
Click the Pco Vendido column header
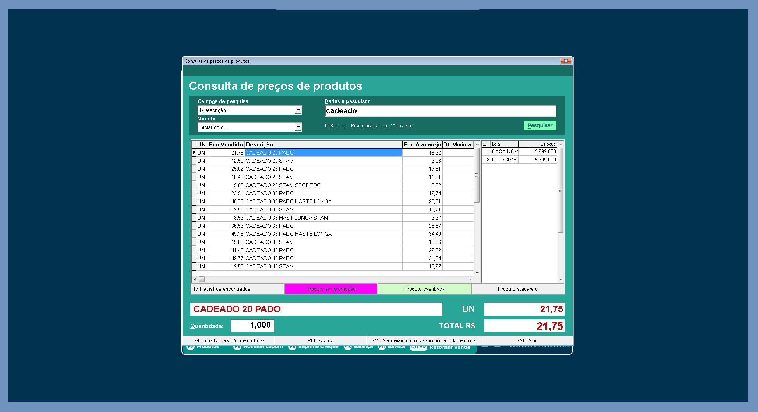226,144
